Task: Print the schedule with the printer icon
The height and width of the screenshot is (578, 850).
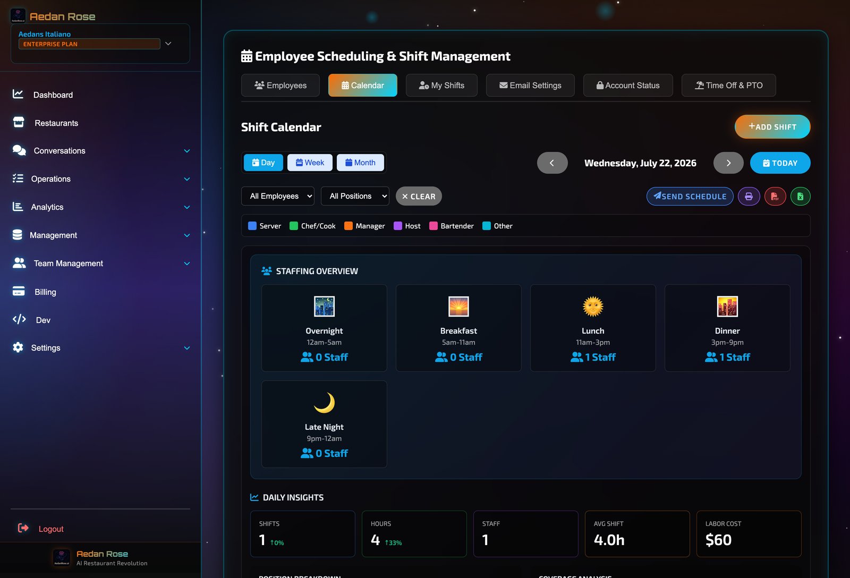Action: 749,197
